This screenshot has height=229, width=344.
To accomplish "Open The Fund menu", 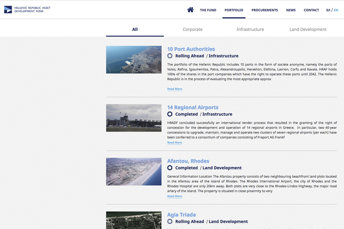I will [x=208, y=10].
